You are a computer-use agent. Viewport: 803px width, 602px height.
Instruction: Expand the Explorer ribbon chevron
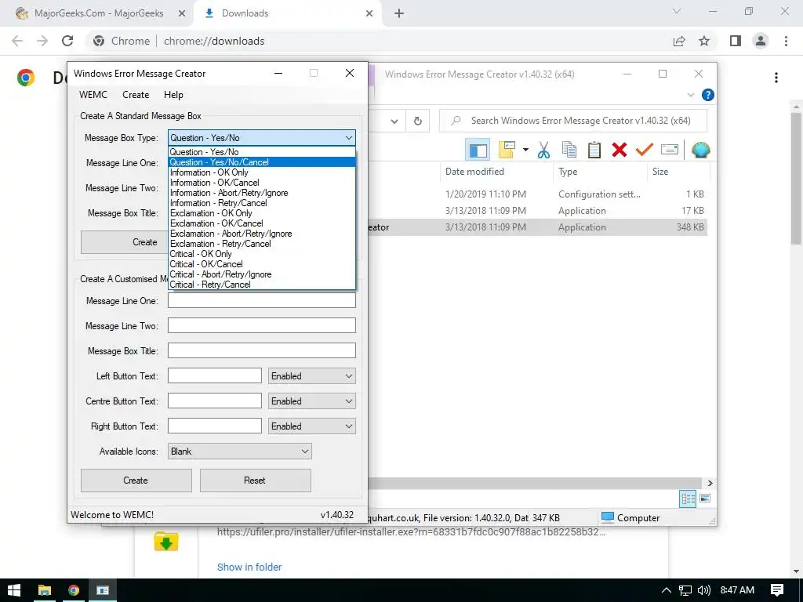point(690,95)
